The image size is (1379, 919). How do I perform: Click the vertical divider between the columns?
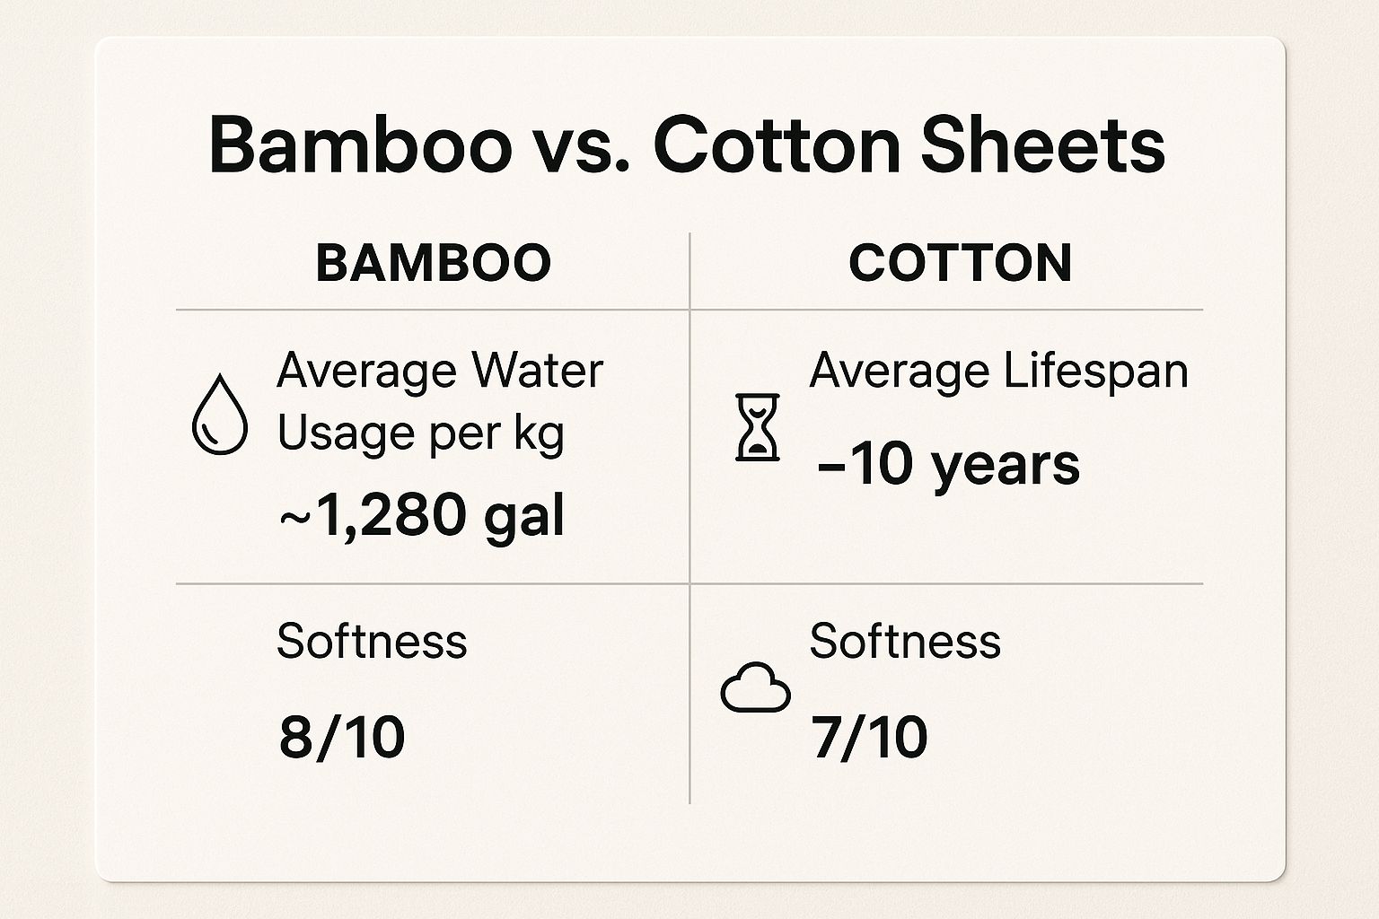(689, 518)
